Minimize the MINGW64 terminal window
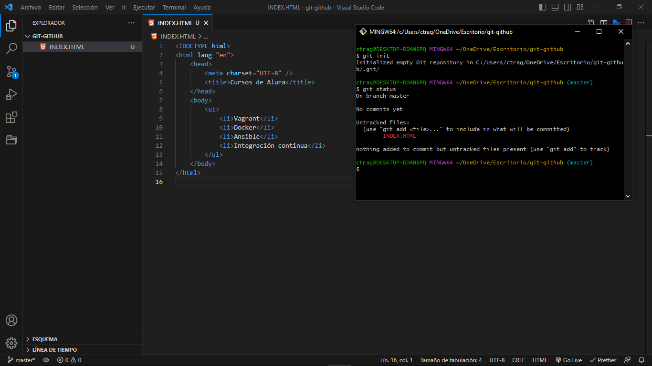Image resolution: width=652 pixels, height=366 pixels. (578, 31)
